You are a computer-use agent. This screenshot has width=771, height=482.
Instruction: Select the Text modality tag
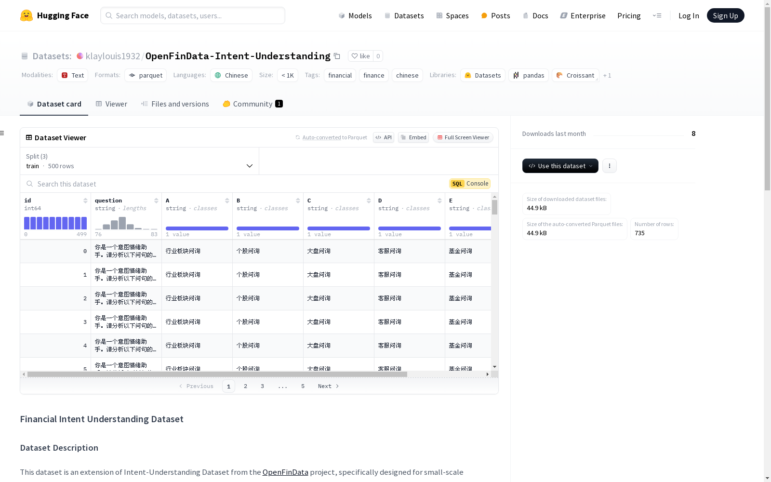point(73,75)
